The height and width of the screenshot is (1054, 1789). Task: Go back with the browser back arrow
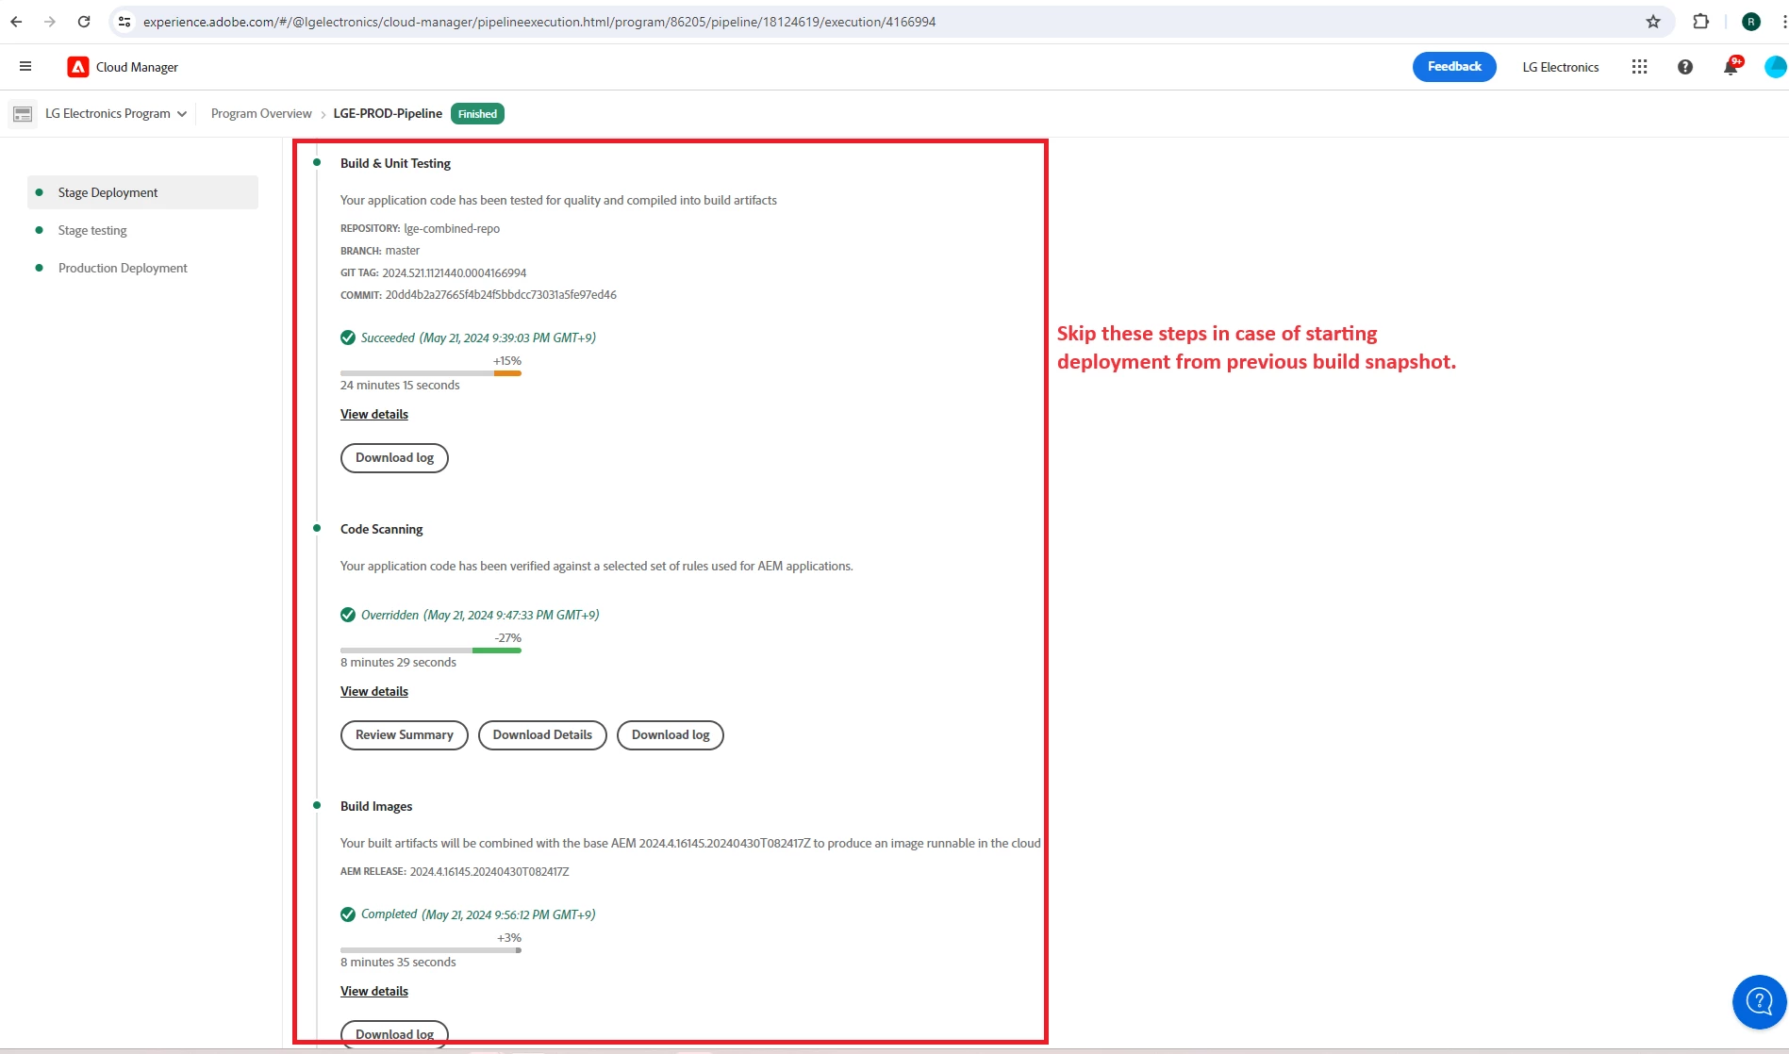[16, 22]
